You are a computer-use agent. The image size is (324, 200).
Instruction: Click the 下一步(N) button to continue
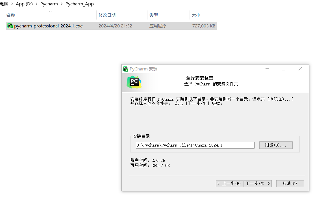[x=257, y=183]
